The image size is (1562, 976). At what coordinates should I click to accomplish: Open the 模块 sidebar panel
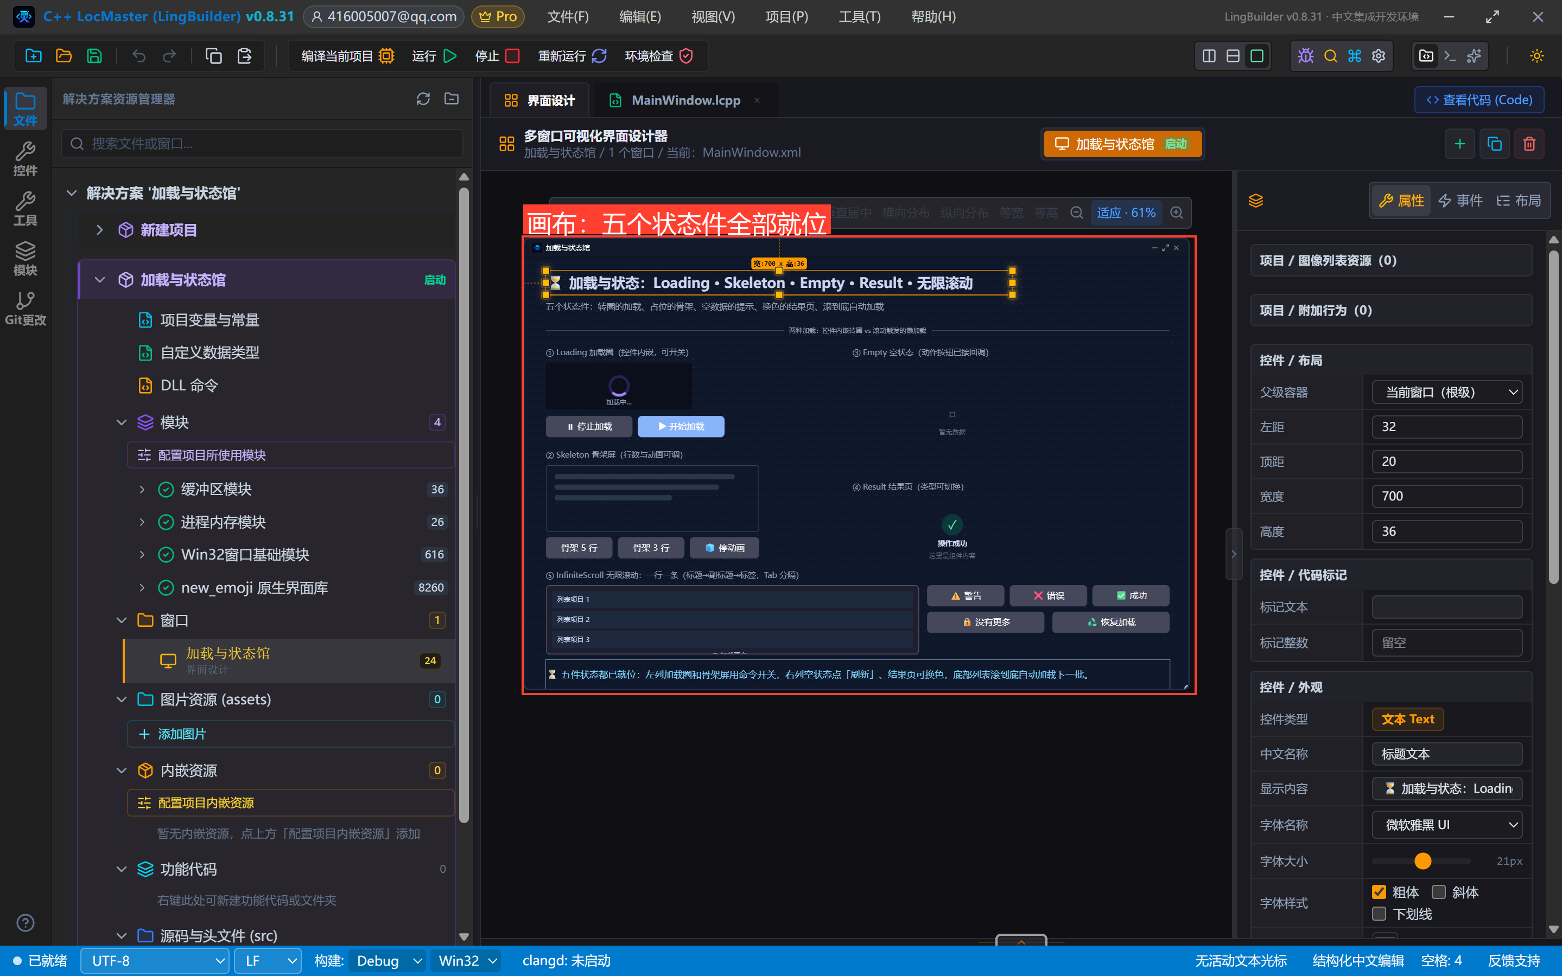(25, 259)
